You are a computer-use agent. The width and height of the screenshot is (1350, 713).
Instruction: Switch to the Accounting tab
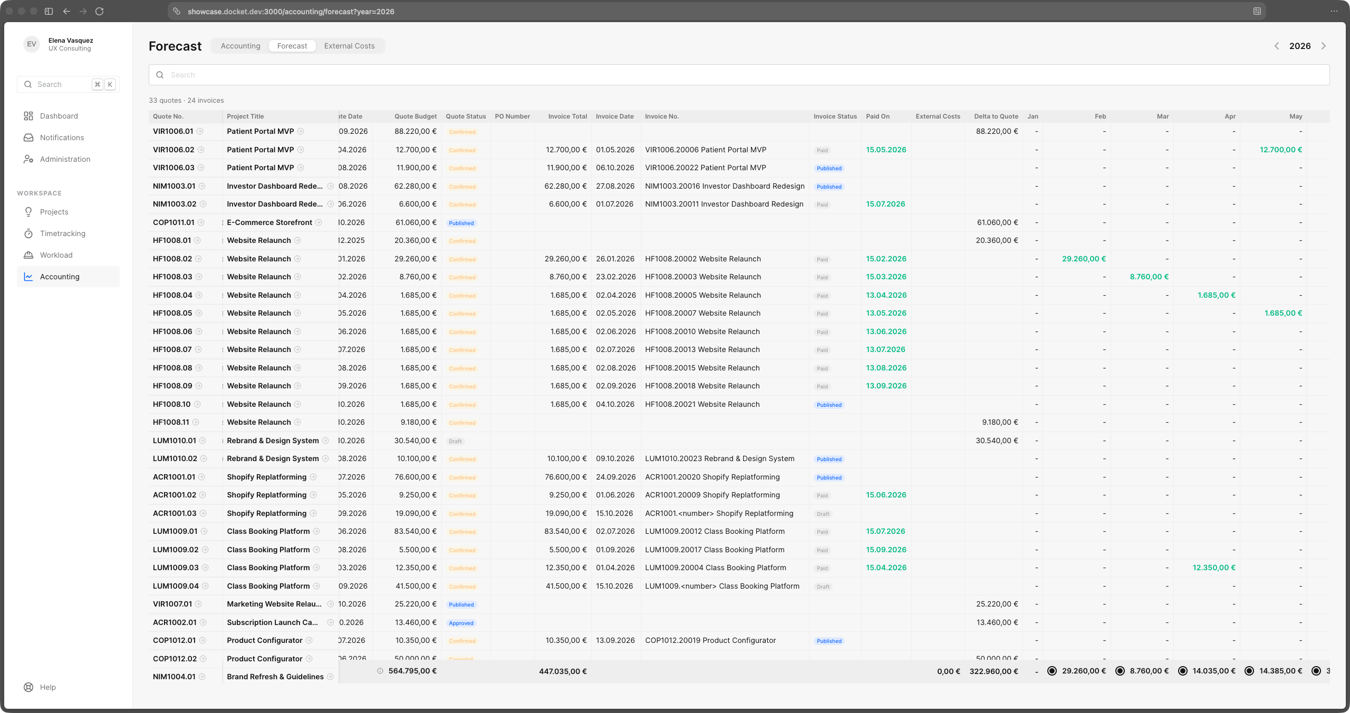[x=240, y=46]
